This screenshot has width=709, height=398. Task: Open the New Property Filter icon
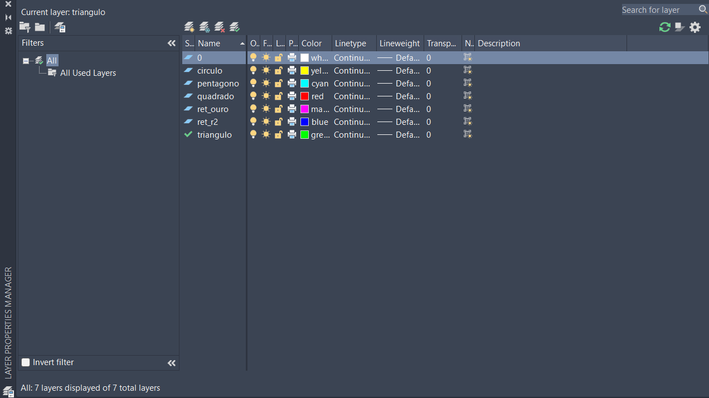pos(25,27)
